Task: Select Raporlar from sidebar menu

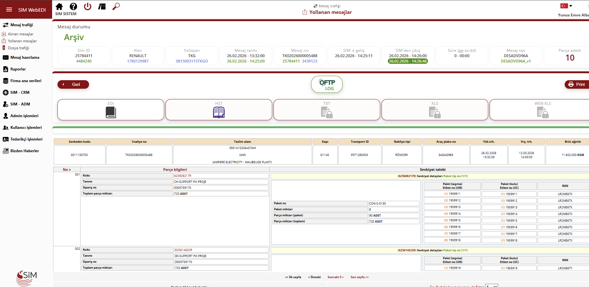Action: tap(18, 69)
